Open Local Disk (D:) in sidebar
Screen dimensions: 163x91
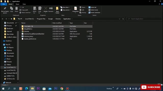coord(10,70)
